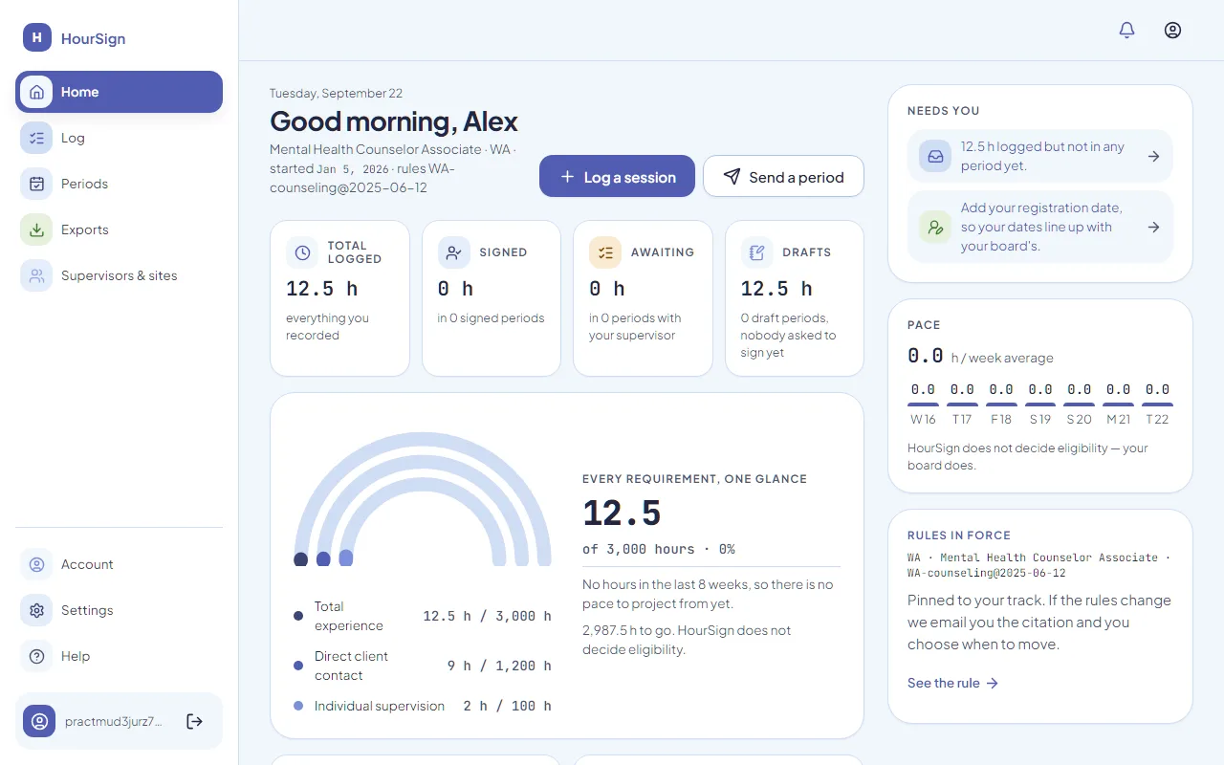Open the notifications bell

point(1127,30)
